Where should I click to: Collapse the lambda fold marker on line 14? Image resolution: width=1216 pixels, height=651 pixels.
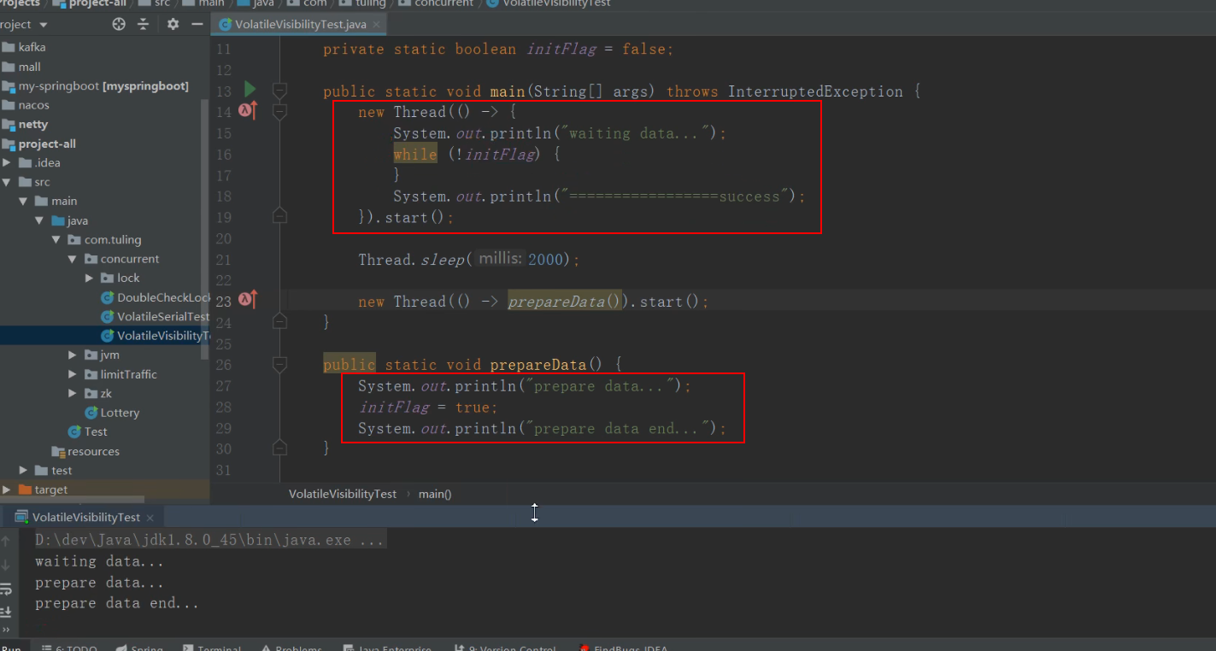click(279, 111)
